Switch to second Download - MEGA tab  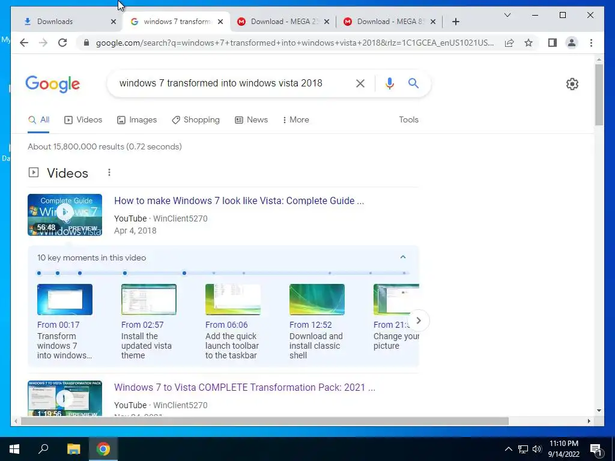coord(389,22)
